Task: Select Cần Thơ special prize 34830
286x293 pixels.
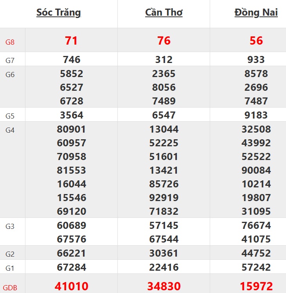Action: click(164, 286)
